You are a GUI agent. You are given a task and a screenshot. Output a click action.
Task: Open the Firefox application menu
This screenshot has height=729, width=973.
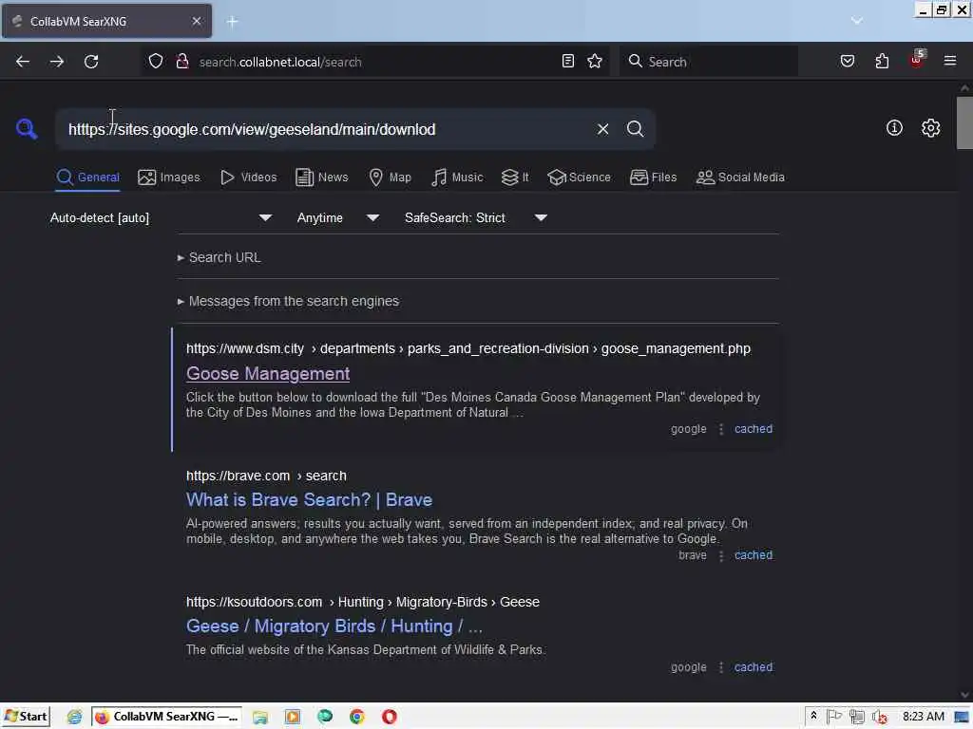[x=950, y=62]
